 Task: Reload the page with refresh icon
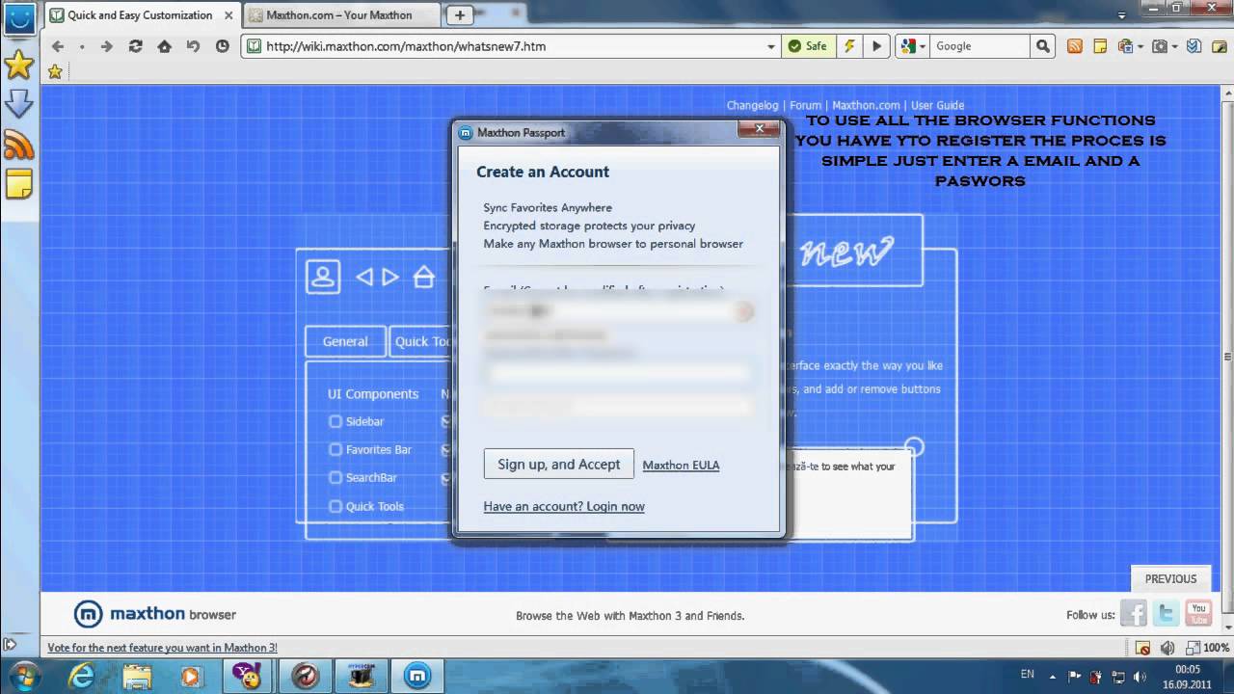tap(135, 46)
